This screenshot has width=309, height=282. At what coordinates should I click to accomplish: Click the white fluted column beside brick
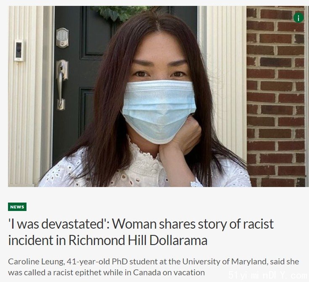pos(226,79)
